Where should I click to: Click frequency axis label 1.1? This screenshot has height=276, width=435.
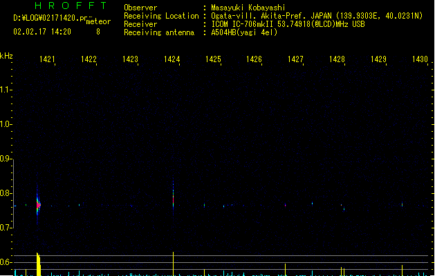[x=6, y=90]
